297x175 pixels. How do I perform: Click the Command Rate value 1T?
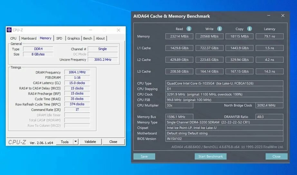(x=77, y=109)
